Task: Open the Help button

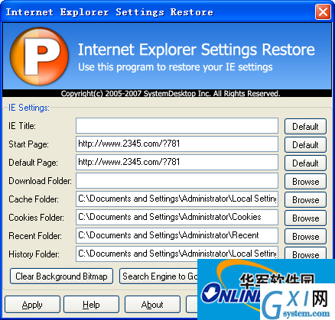Action: coord(91,305)
